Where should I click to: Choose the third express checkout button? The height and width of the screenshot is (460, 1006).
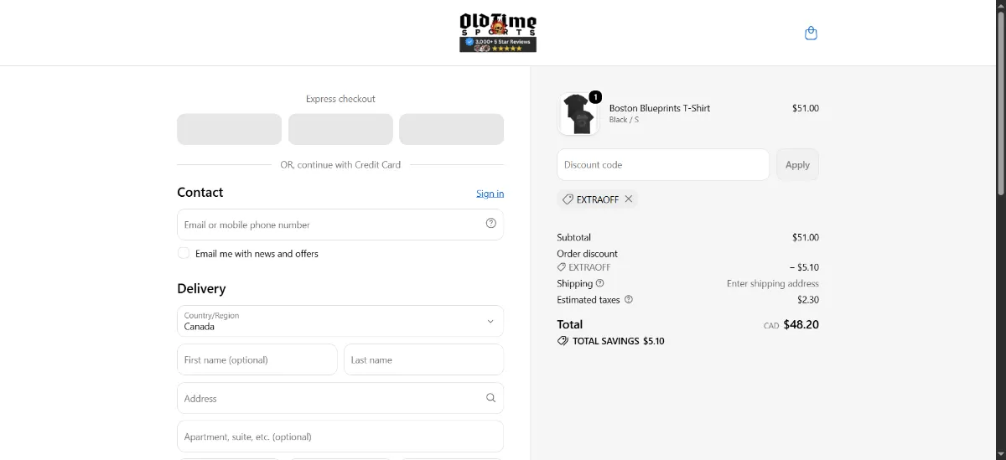[x=451, y=129]
